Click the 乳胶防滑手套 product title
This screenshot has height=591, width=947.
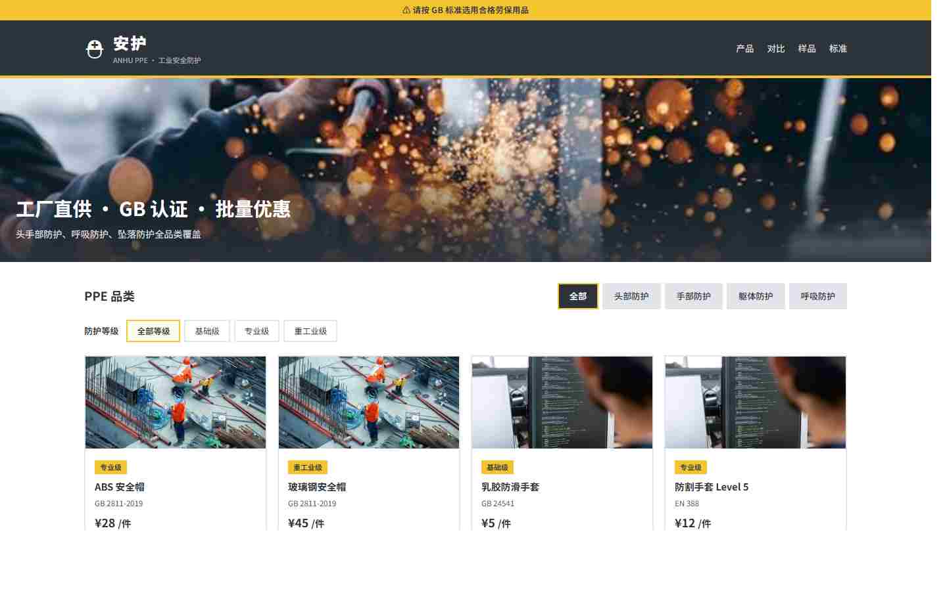(x=510, y=487)
